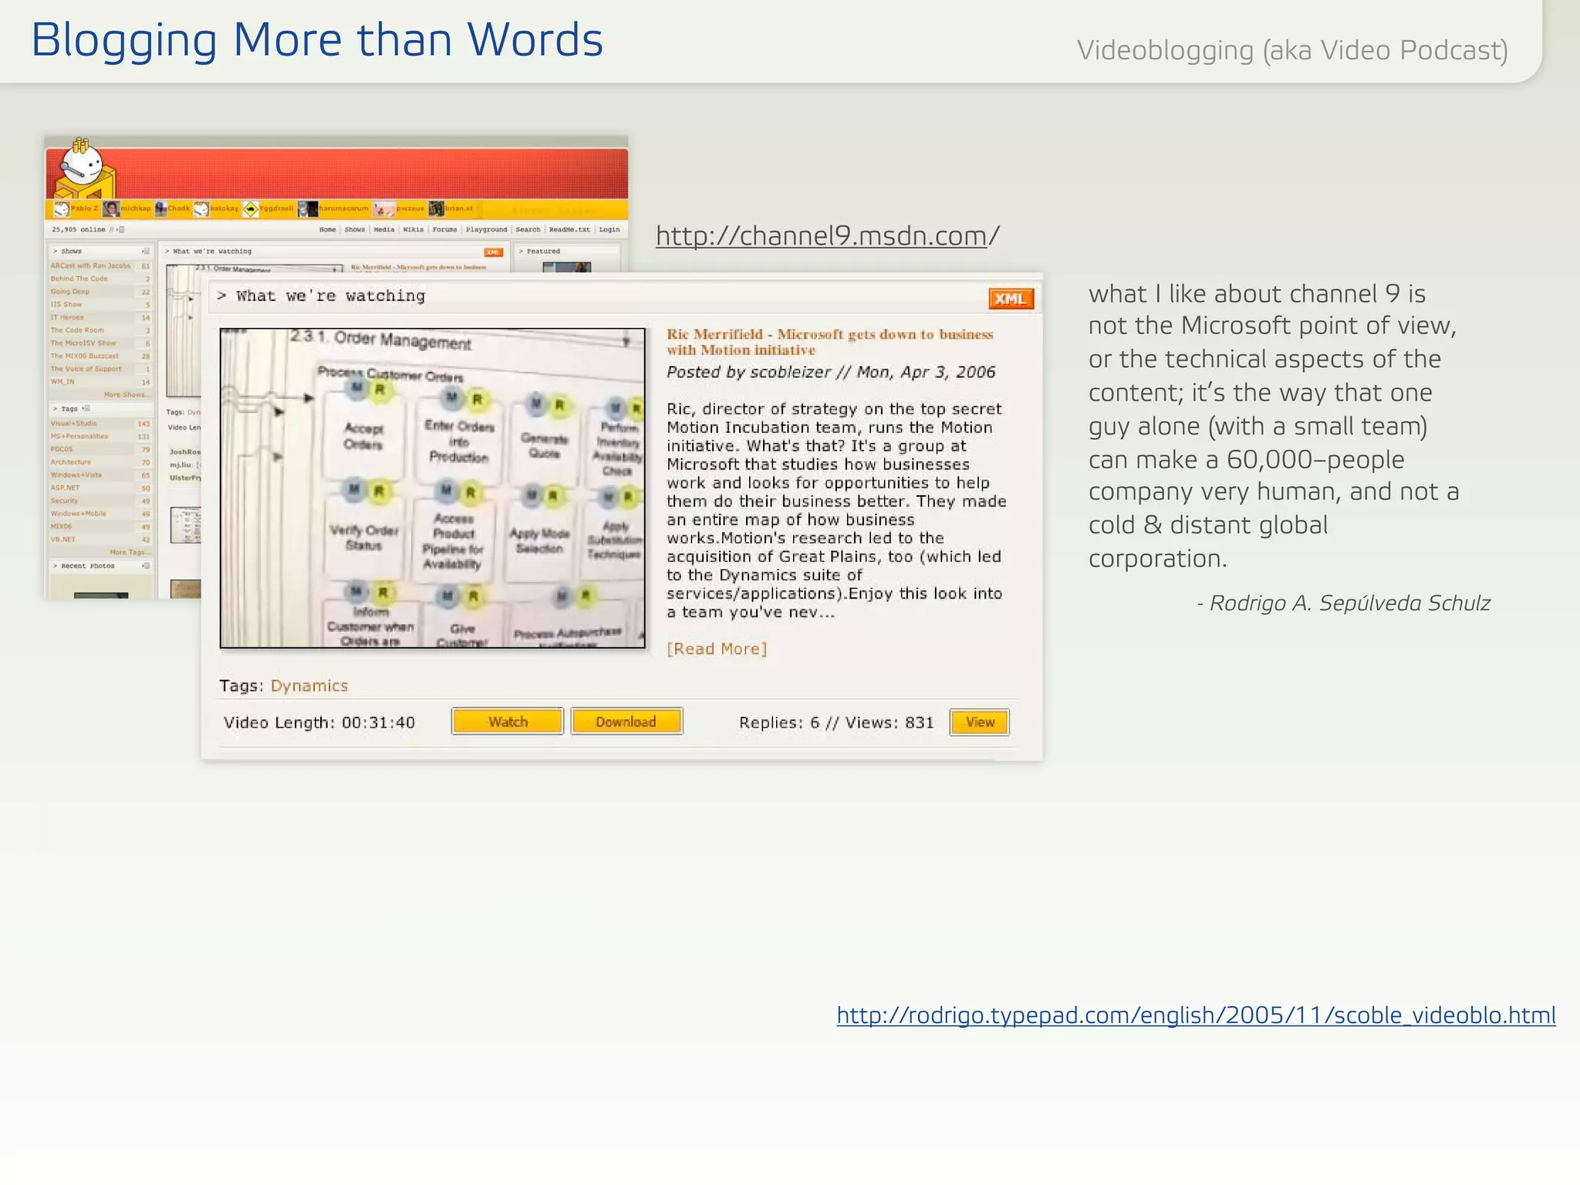The image size is (1580, 1185).
Task: Open 'IIS Show' in Shows list
Action: tap(66, 305)
